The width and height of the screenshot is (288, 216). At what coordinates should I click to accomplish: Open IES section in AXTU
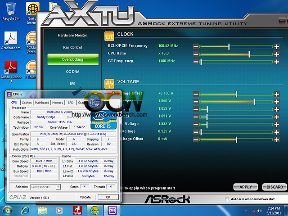tap(72, 84)
